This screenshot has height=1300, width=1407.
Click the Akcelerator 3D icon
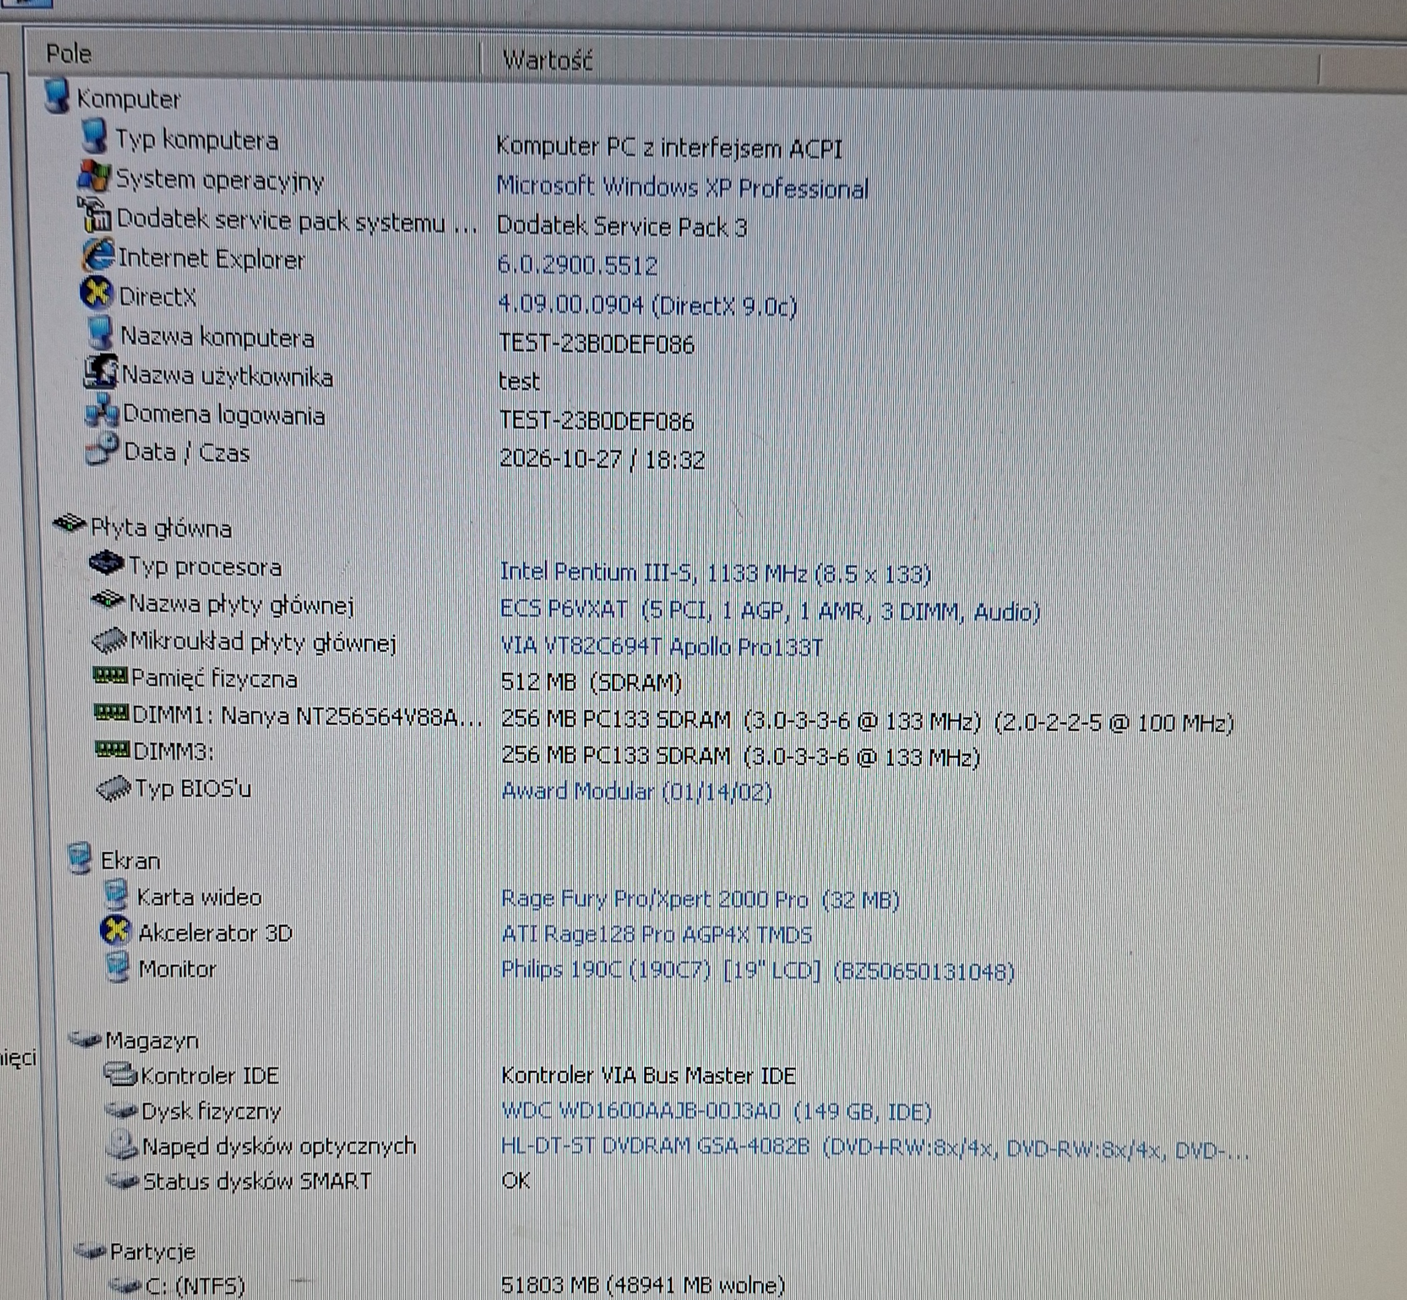point(116,930)
